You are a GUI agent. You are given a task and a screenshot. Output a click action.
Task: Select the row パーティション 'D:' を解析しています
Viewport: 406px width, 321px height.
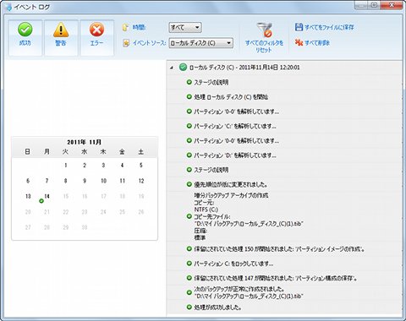tap(284, 155)
